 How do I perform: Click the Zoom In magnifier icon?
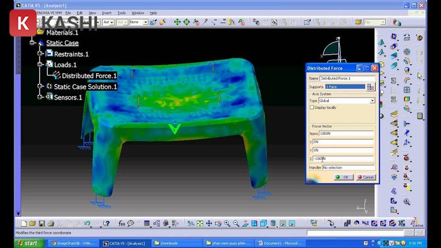click(227, 223)
